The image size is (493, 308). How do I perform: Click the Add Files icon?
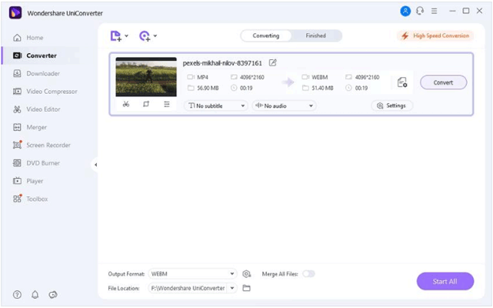[x=115, y=36]
